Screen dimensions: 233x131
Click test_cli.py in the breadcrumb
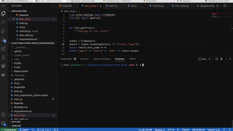click(69, 11)
